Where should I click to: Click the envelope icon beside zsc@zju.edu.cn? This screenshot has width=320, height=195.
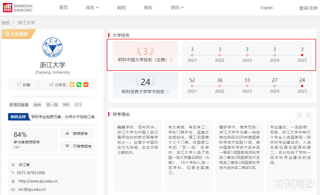pos(13,189)
